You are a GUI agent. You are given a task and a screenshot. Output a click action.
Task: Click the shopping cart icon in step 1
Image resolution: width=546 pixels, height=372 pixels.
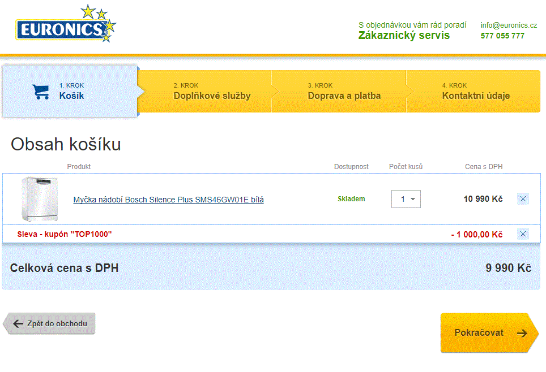click(41, 92)
